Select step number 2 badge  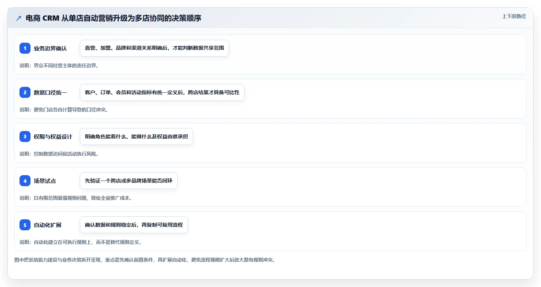25,92
